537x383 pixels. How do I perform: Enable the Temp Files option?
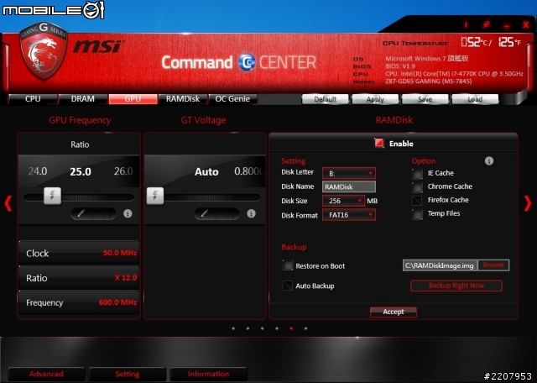(x=417, y=214)
